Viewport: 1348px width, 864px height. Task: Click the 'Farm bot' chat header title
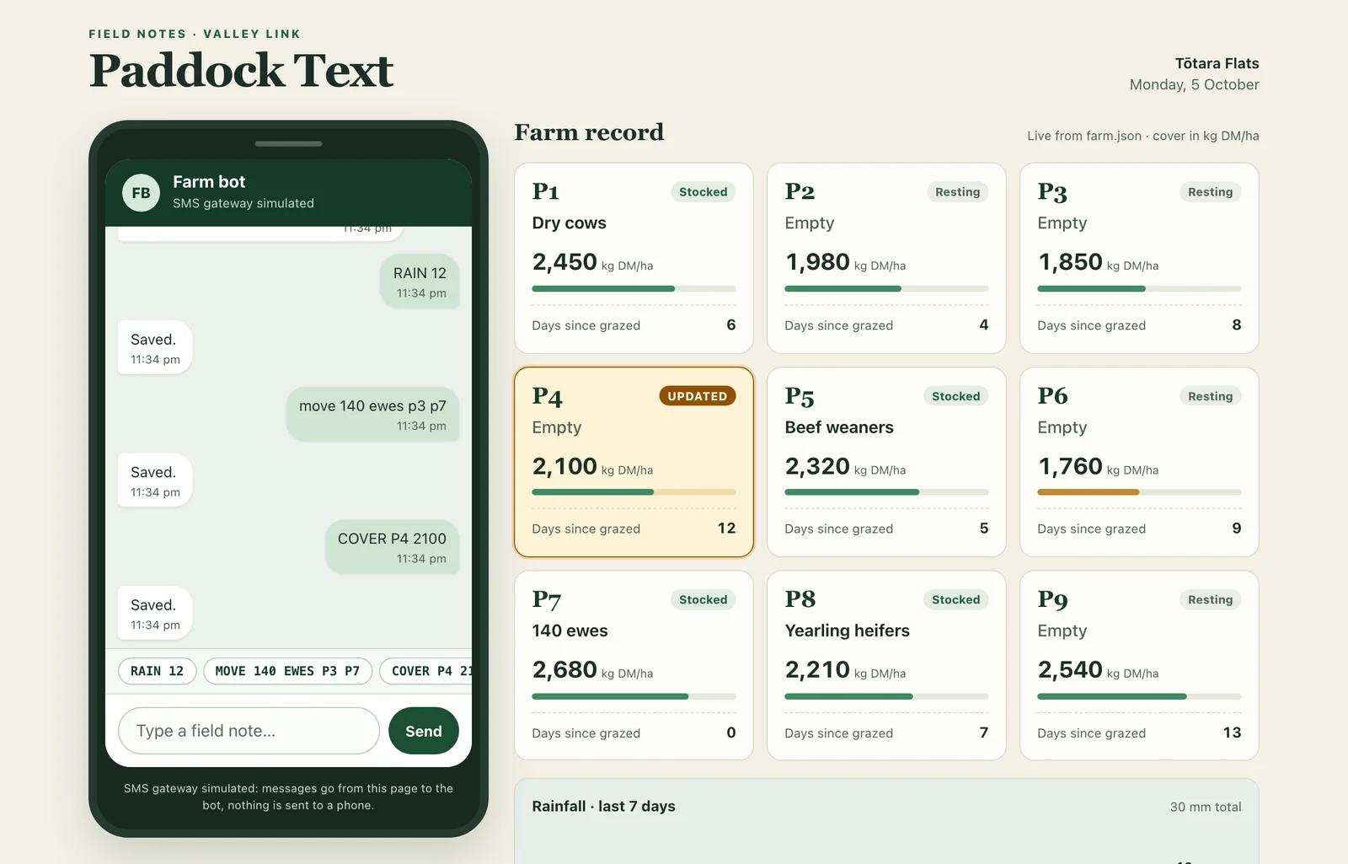(209, 182)
